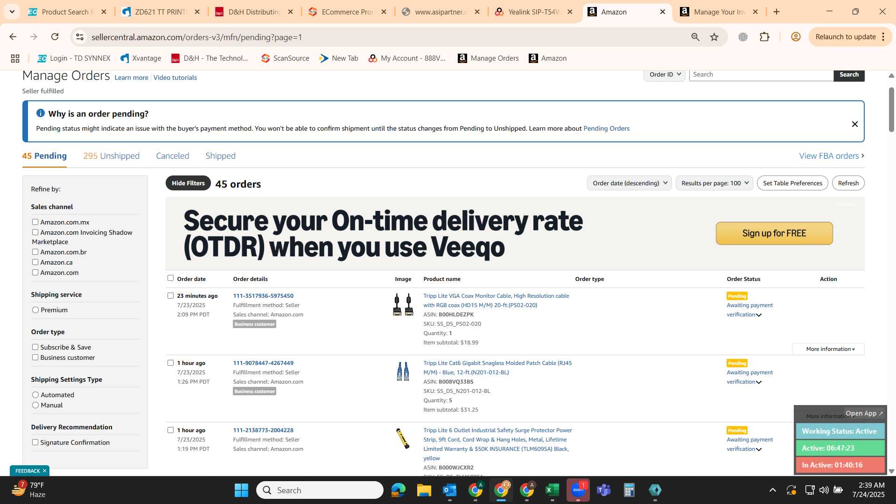The image size is (896, 504).
Task: Select the 45 Pending tab
Action: pyautogui.click(x=44, y=156)
